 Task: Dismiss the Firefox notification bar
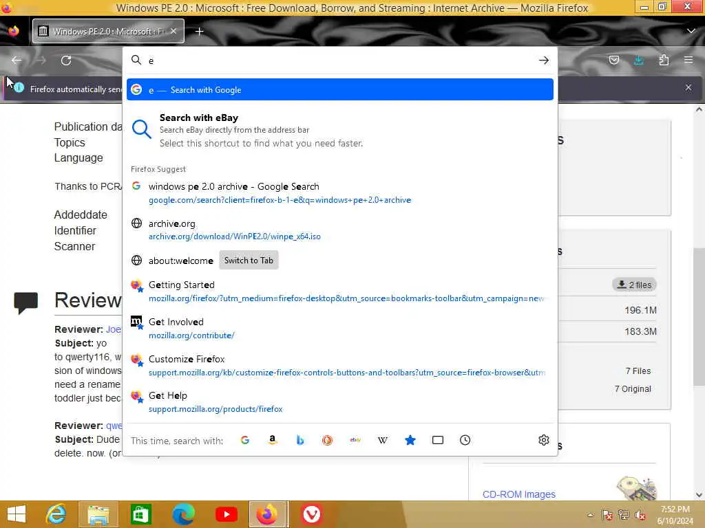tap(688, 87)
